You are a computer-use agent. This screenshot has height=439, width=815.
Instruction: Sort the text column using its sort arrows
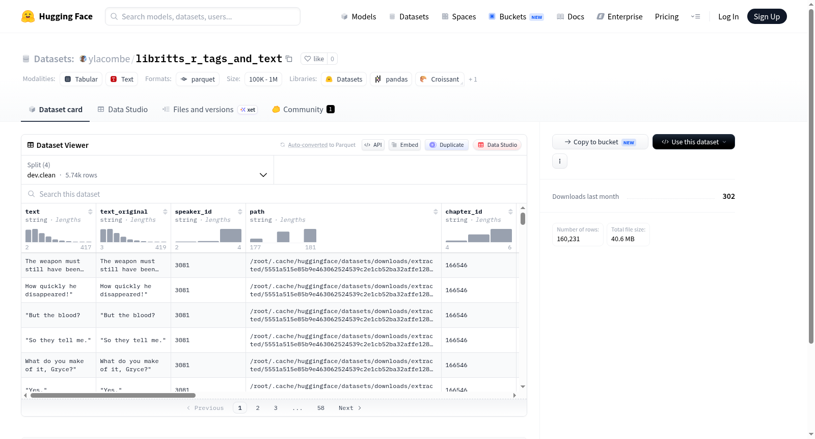[x=90, y=212]
